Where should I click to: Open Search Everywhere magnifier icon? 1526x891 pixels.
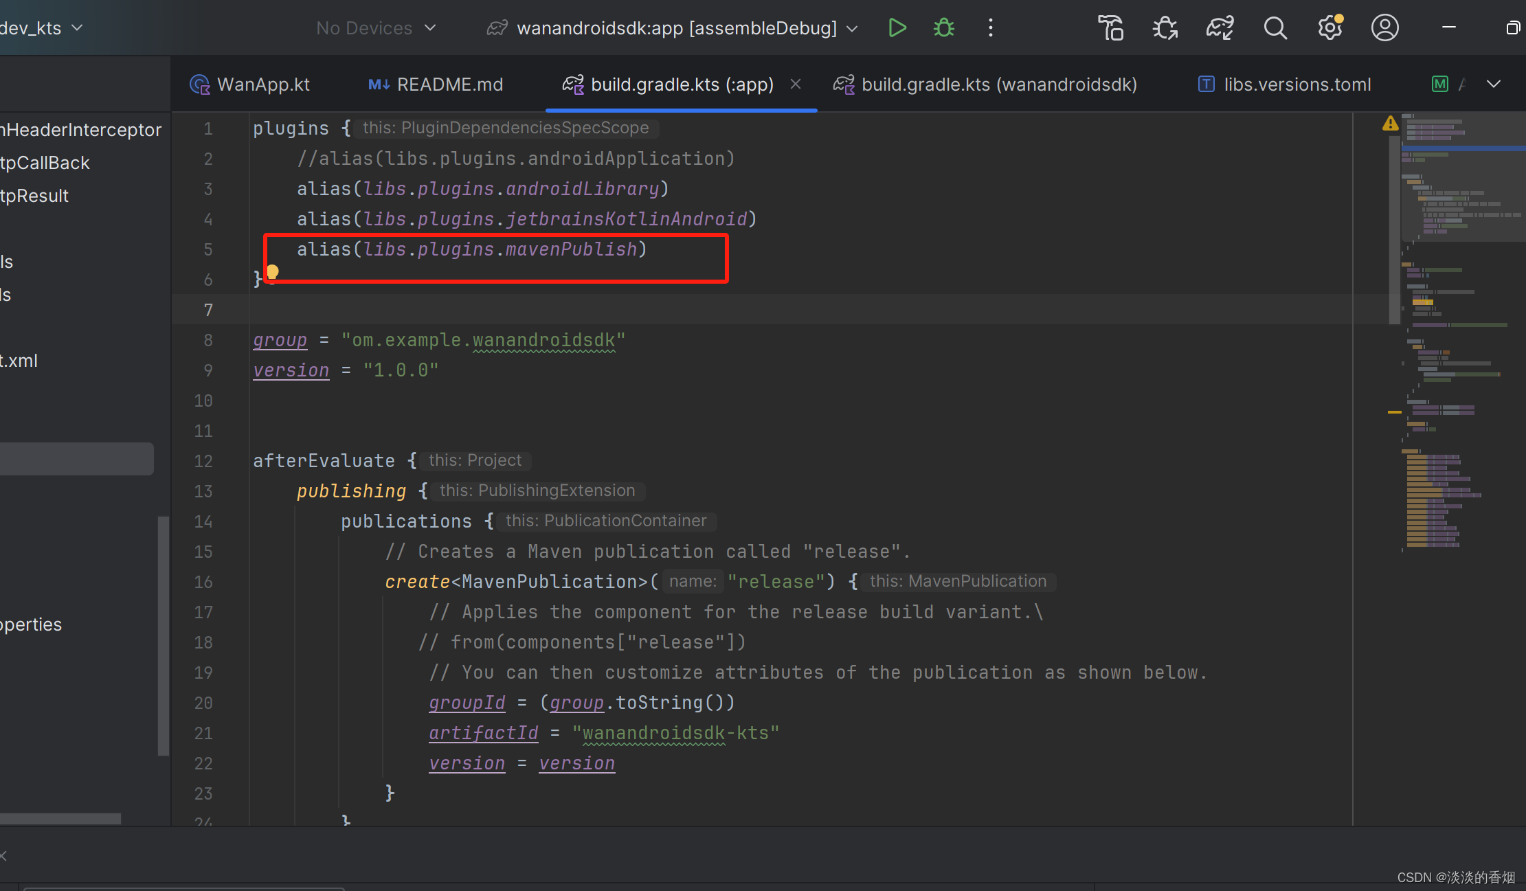[x=1275, y=28]
